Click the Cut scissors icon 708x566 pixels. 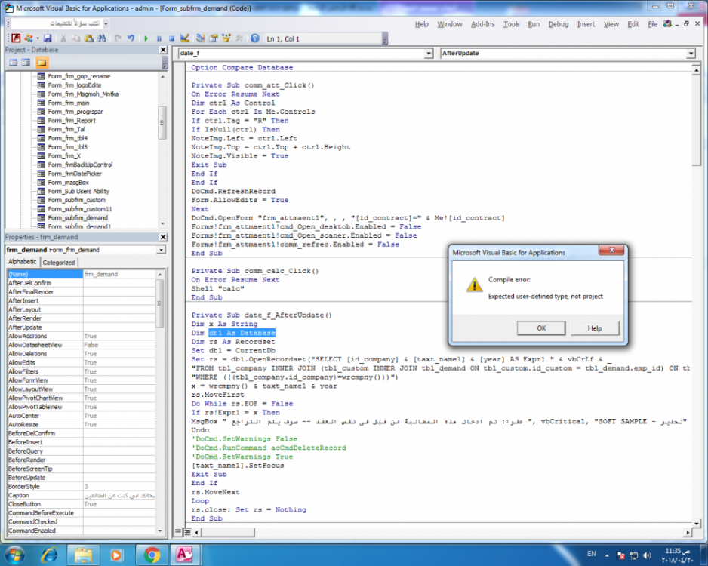(x=63, y=38)
